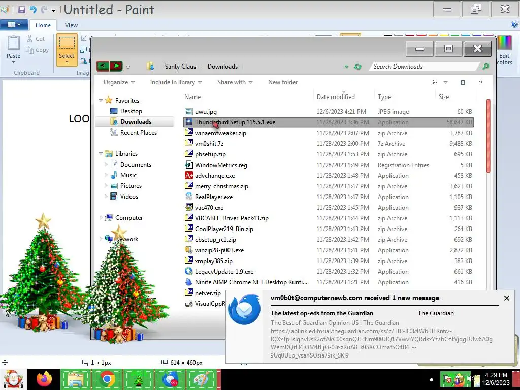Screen dimensions: 520x390
Task: Click the Save icon in Paint's quick access toolbar
Action: pyautogui.click(x=21, y=10)
